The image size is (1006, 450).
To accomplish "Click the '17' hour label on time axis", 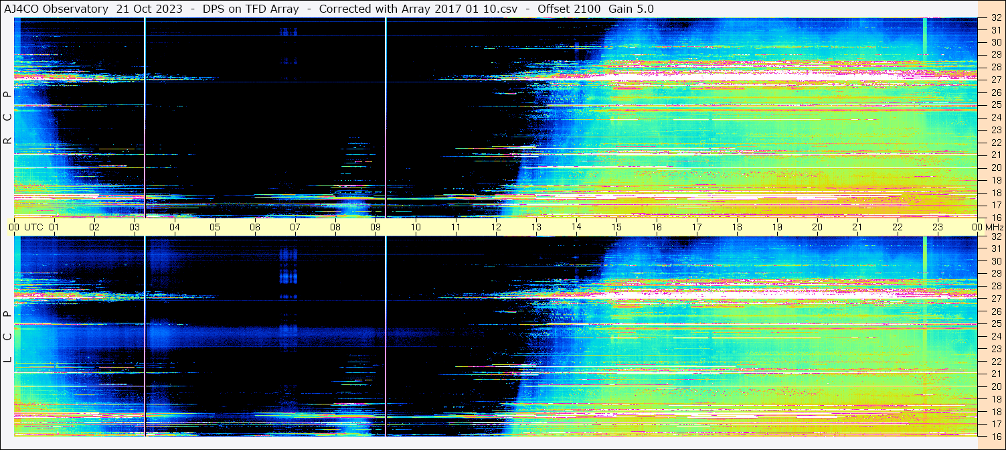I will click(697, 227).
